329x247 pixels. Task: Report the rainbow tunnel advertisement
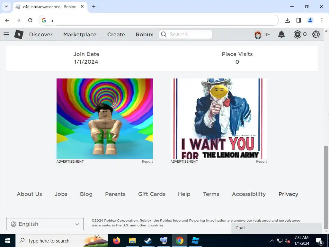click(147, 161)
